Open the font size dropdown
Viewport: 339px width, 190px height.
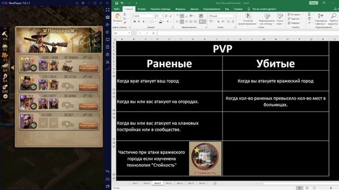162,16
